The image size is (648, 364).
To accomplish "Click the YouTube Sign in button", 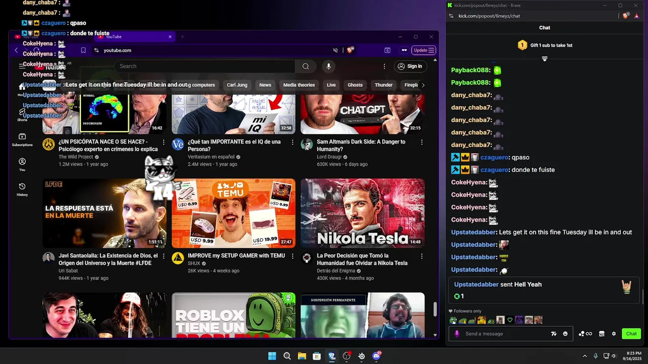I will (410, 66).
